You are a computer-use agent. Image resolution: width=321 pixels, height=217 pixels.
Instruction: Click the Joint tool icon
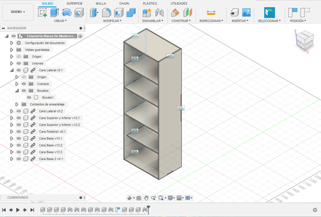click(159, 13)
